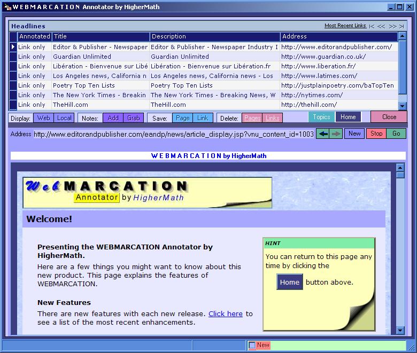Click 'Link only' cell in Poetry row
Viewport: 417px width, 353px height.
[34, 85]
